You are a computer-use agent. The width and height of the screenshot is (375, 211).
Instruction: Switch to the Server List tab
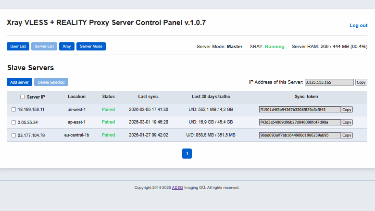(44, 47)
